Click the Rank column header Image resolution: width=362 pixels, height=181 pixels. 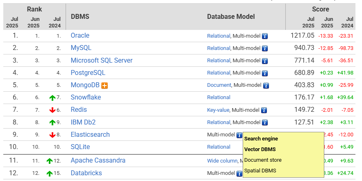click(x=34, y=9)
